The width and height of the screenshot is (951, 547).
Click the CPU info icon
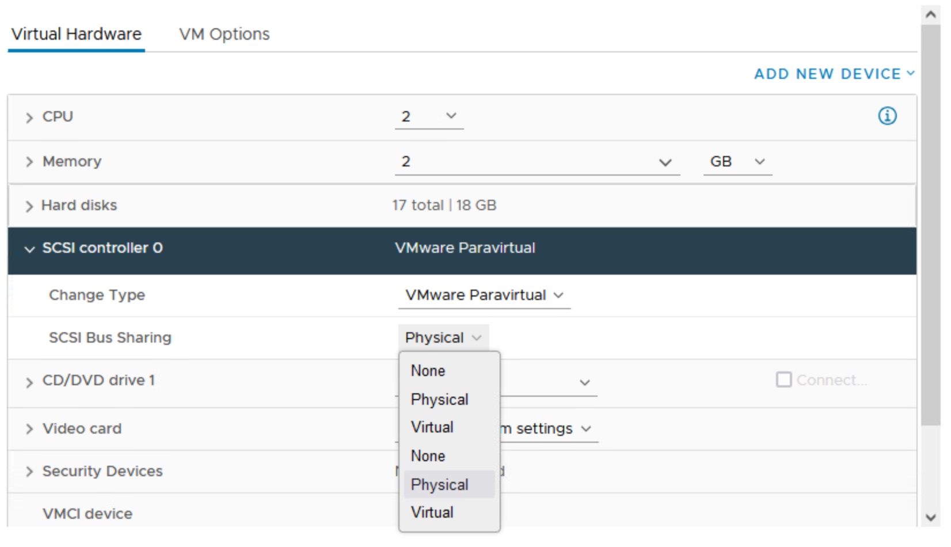pos(887,116)
